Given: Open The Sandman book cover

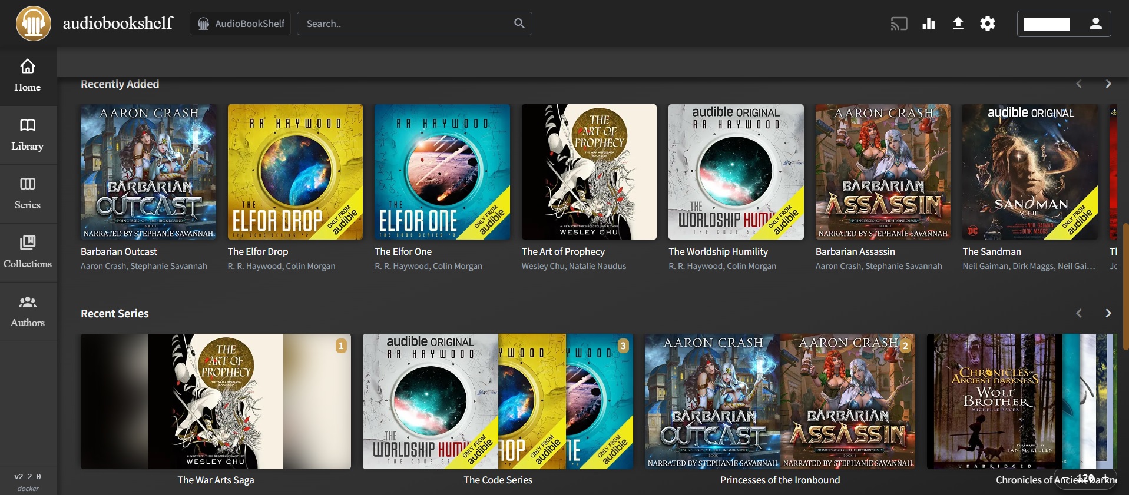Looking at the screenshot, I should click(1030, 172).
